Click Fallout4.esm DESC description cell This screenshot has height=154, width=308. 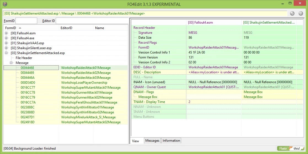pyautogui.click(x=214, y=72)
